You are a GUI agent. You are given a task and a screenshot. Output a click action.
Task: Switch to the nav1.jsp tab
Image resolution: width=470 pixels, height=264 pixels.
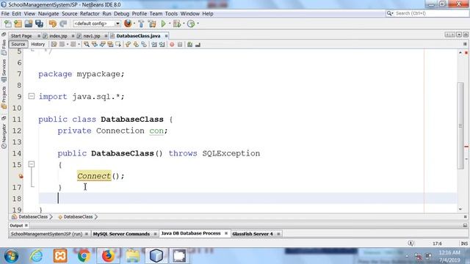pyautogui.click(x=92, y=36)
